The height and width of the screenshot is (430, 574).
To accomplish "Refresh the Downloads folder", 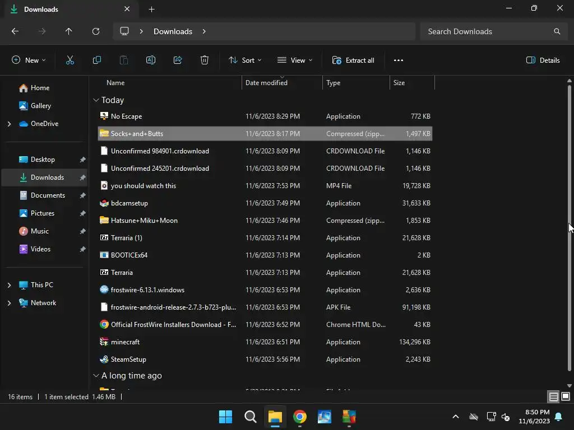I will point(96,31).
